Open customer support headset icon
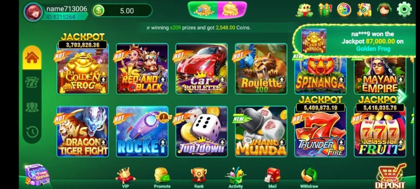The width and height of the screenshot is (420, 189). pos(384,10)
